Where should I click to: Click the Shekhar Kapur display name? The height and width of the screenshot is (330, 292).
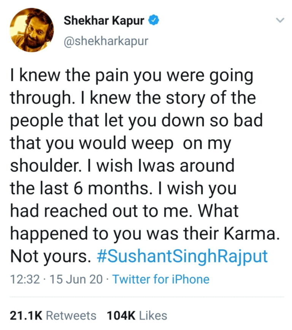[x=104, y=21]
